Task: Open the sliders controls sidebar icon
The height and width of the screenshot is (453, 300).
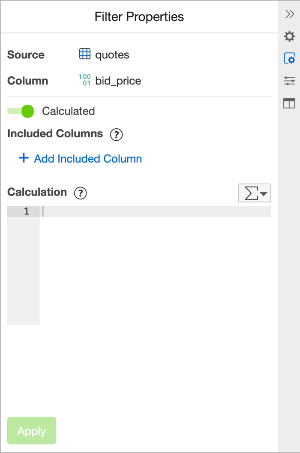Action: [290, 81]
